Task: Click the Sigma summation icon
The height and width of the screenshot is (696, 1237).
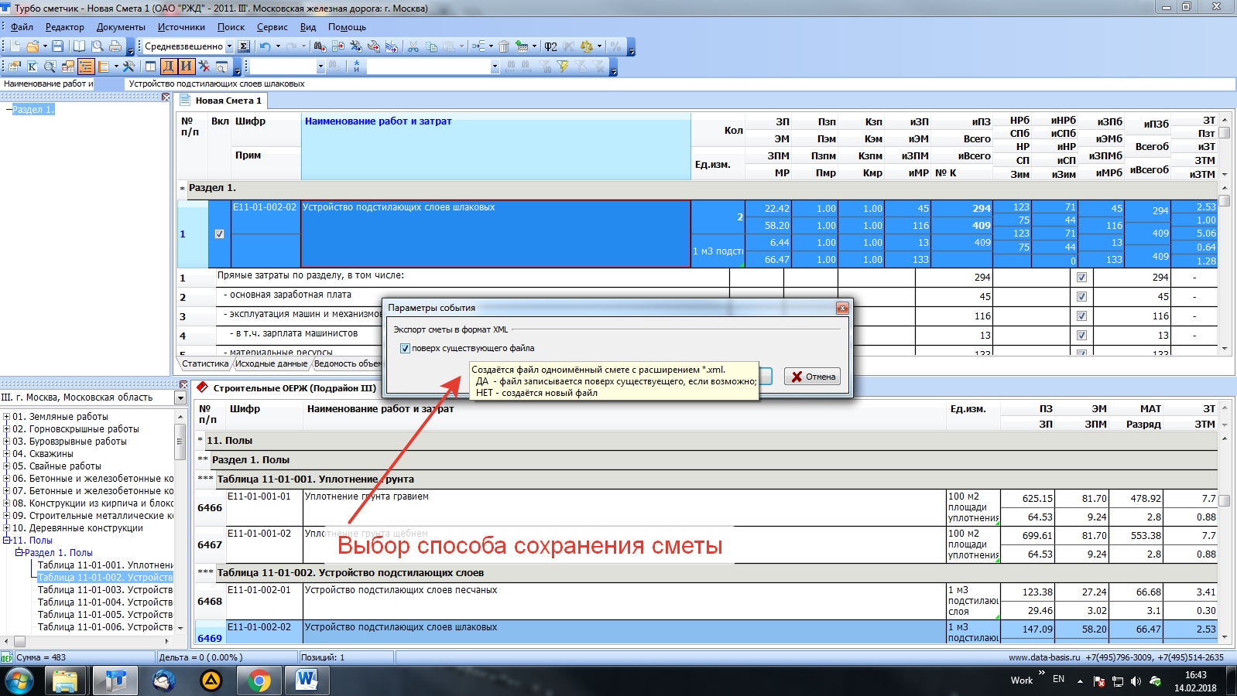Action: tap(244, 46)
